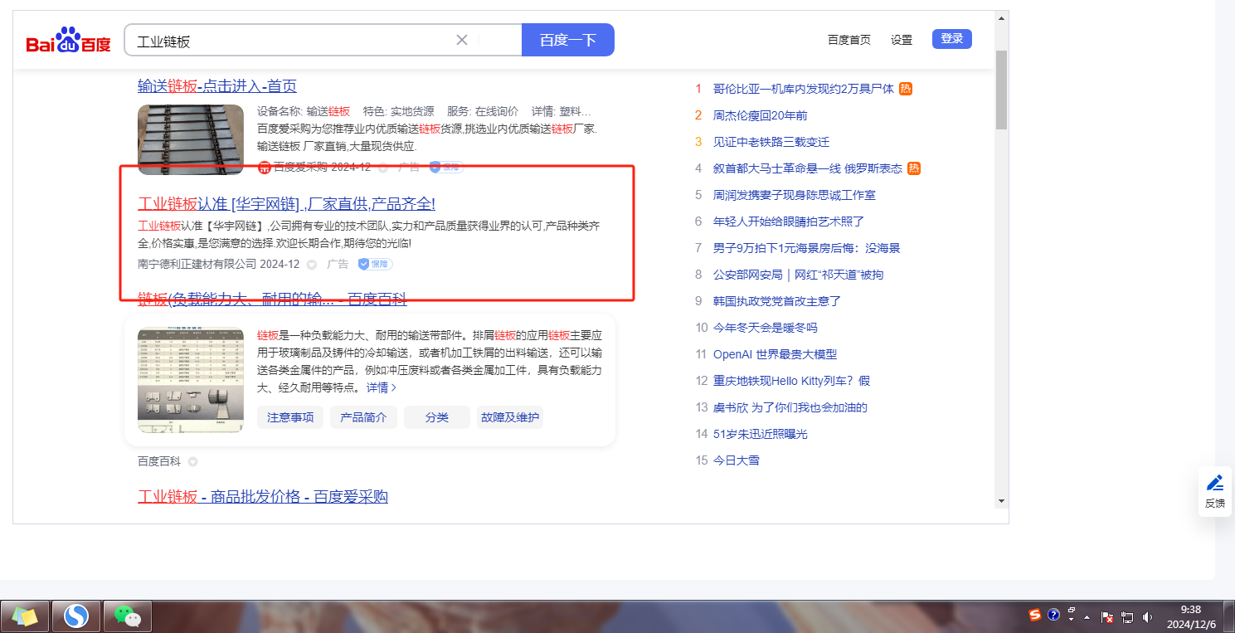Screen dimensions: 1235x633
Task: Open the sticky notes app in taskbar
Action: click(25, 616)
